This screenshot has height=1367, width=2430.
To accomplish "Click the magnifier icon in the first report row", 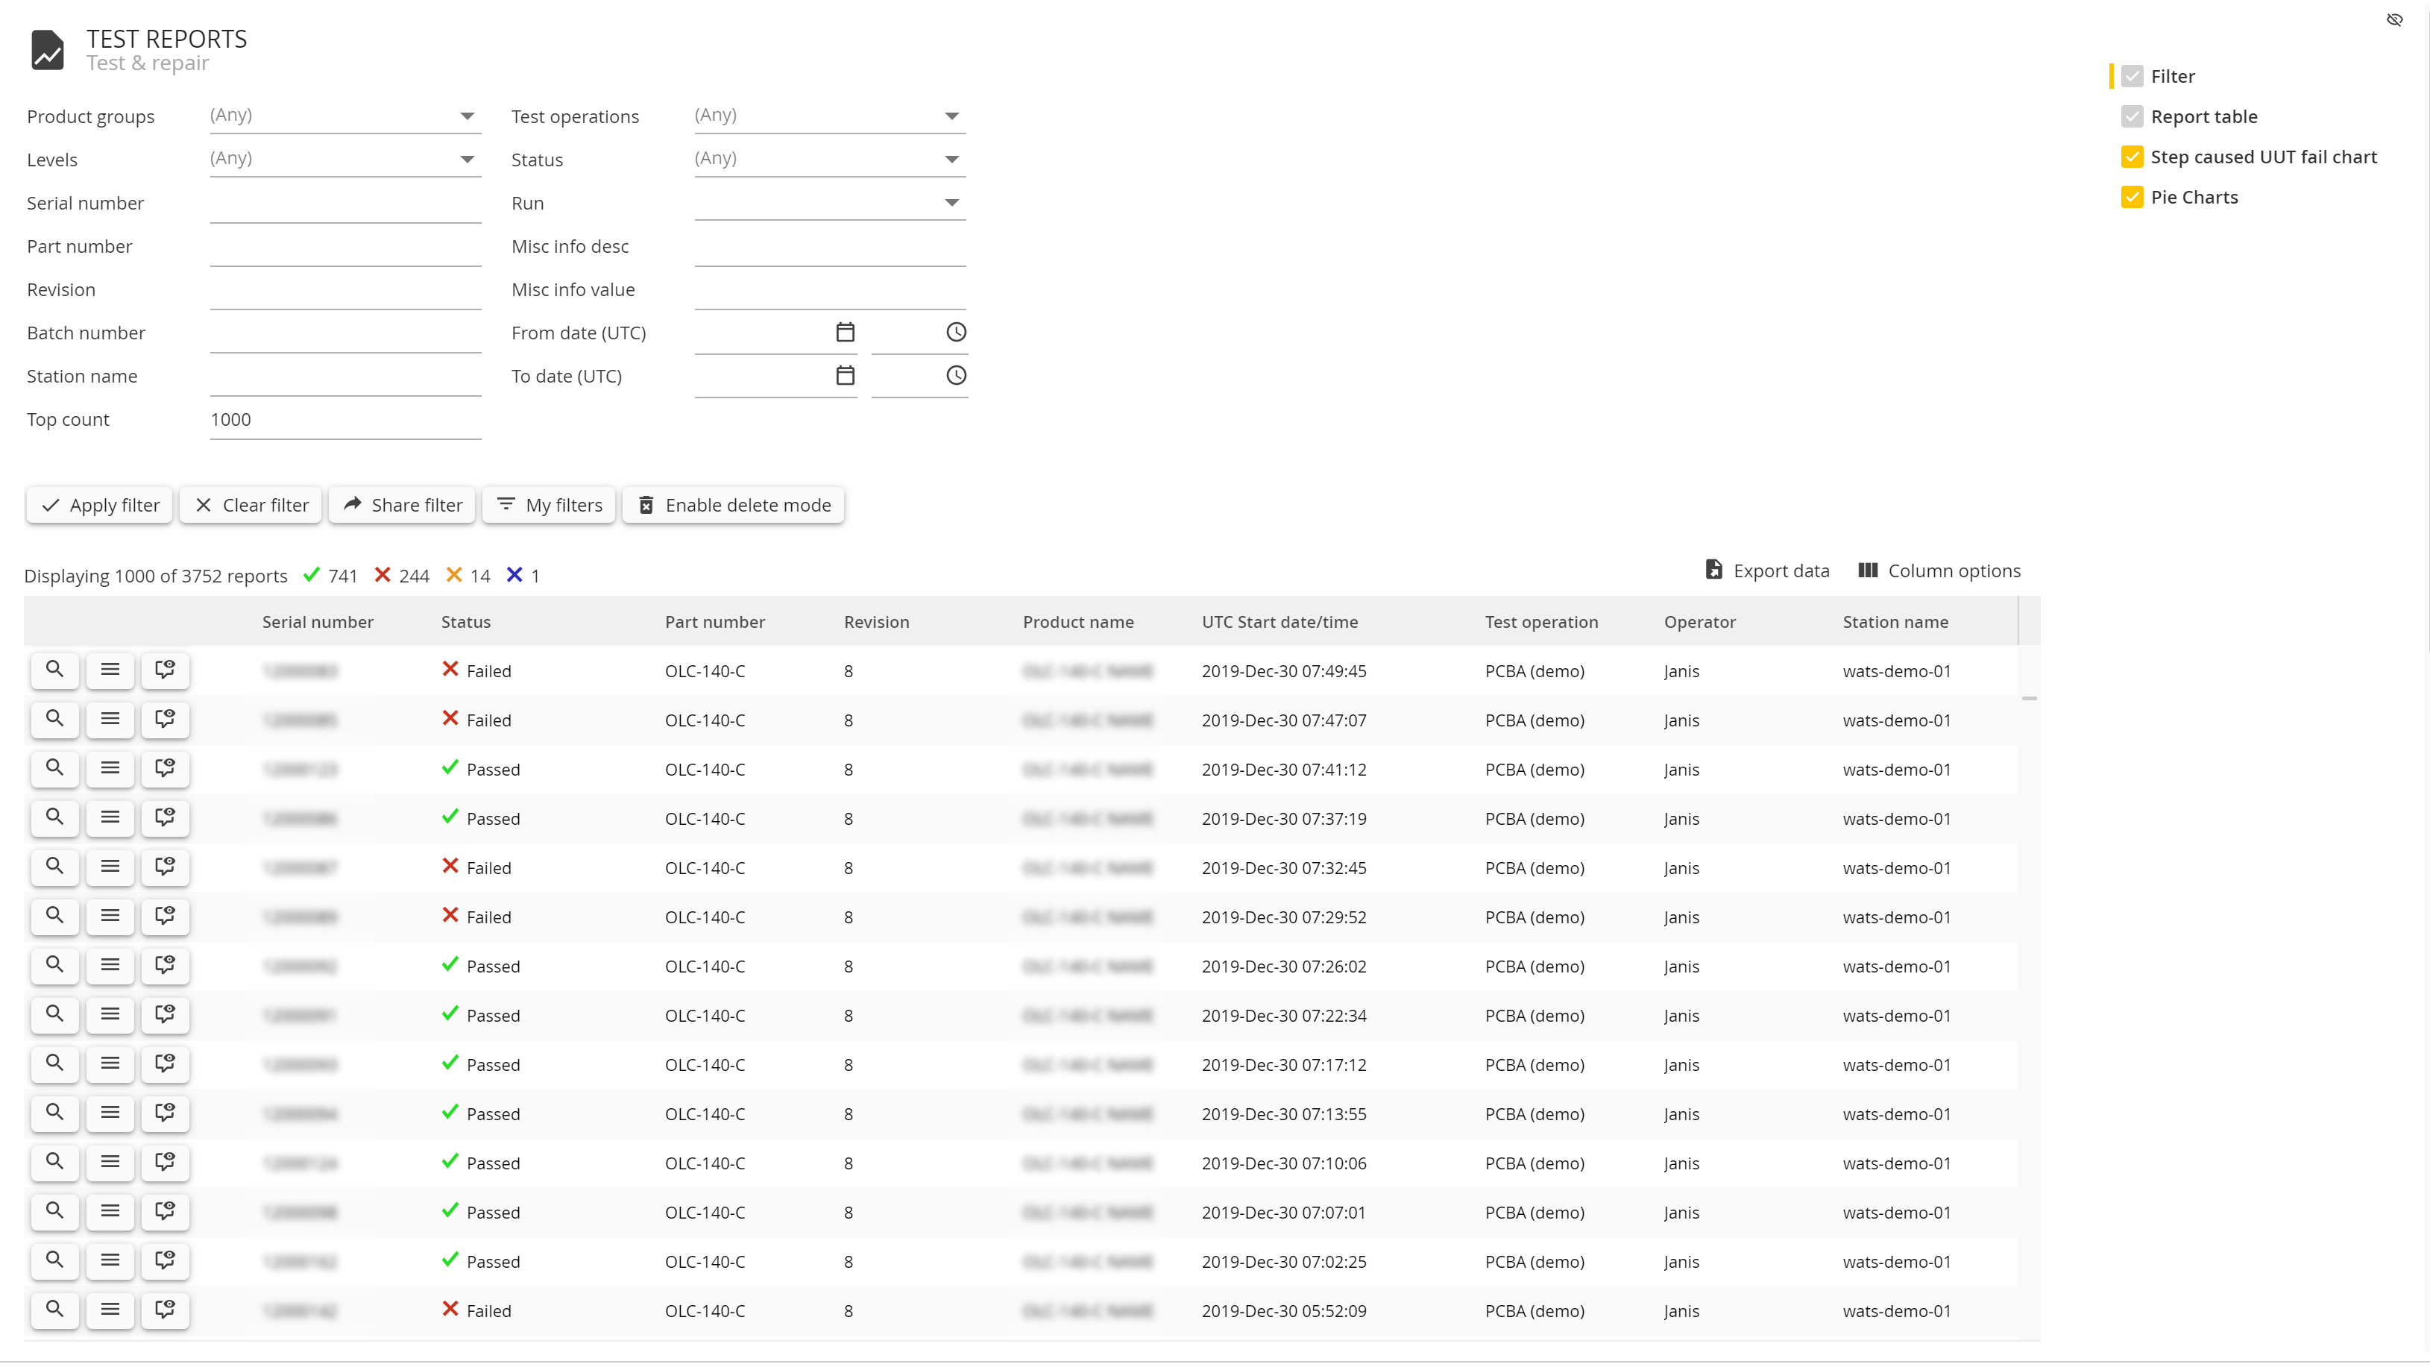I will tap(54, 670).
